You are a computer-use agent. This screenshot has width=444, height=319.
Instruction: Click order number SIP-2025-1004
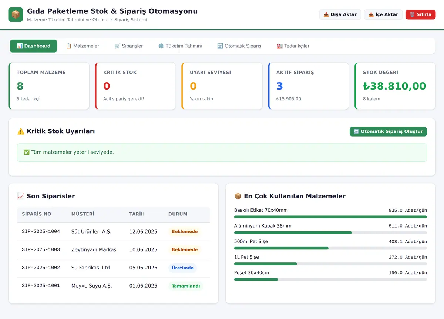pos(41,232)
